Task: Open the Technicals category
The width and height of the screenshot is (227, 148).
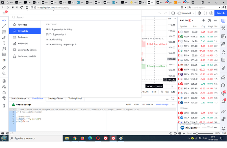Action: click(x=25, y=37)
